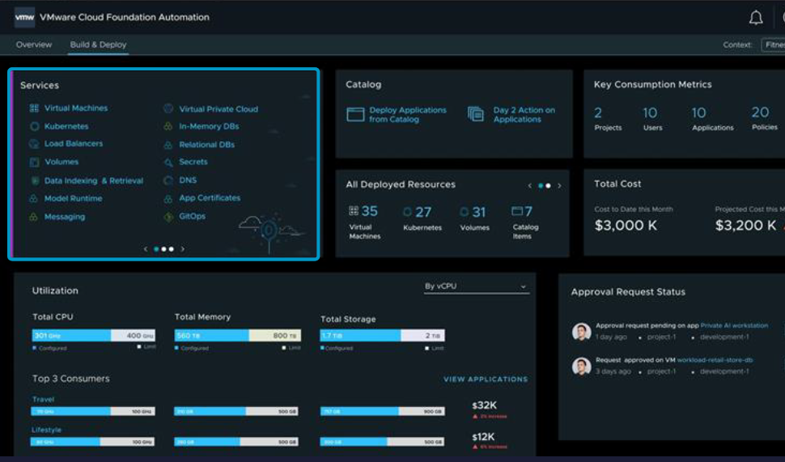Viewport: 785px width, 462px height.
Task: Click avatar of the approved VM request
Action: tap(581, 366)
